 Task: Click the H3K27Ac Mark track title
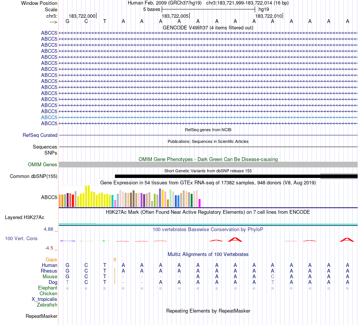[208, 212]
